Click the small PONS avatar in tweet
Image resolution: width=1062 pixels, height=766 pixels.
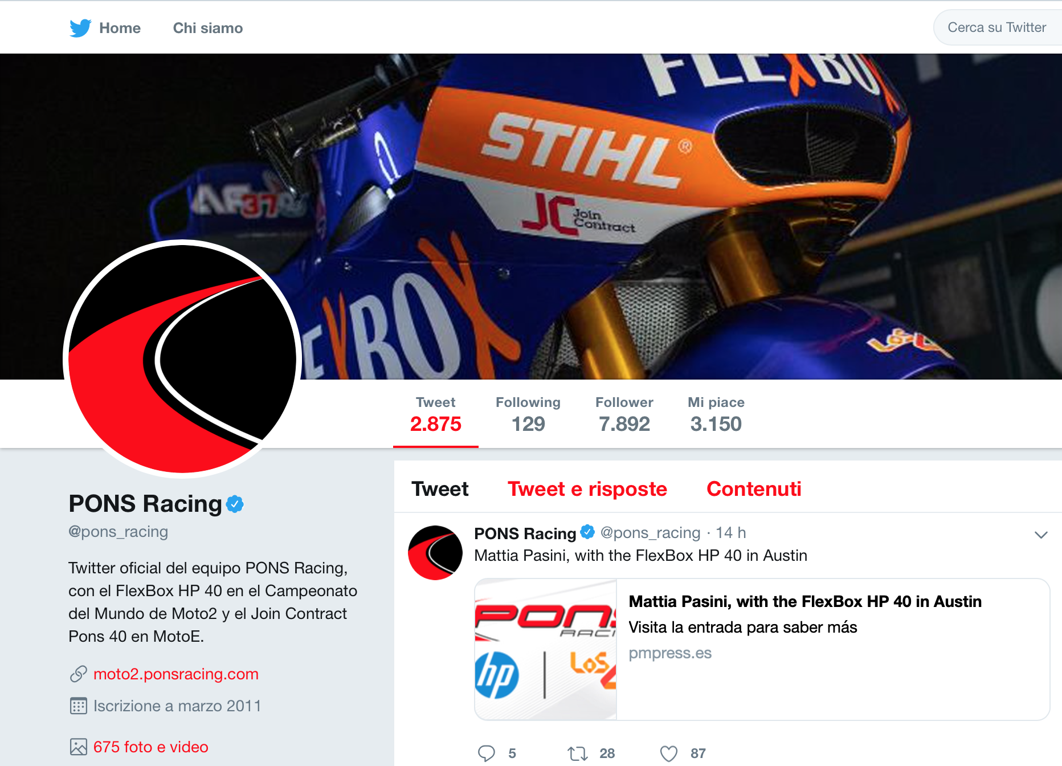435,552
